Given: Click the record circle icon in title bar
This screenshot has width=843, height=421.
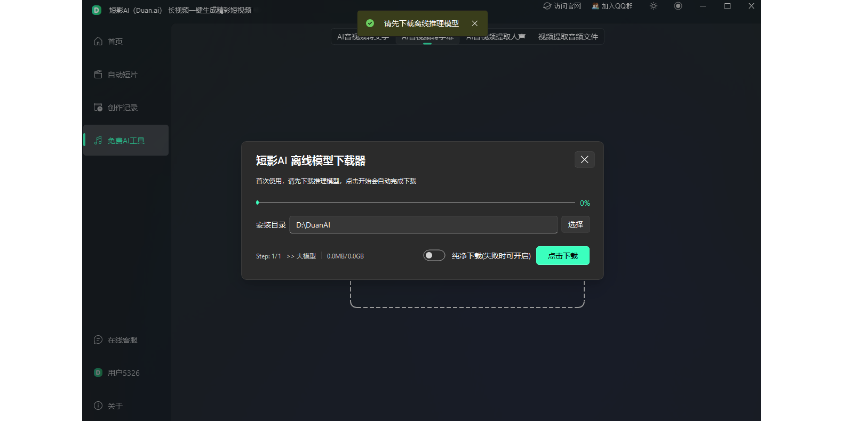Looking at the screenshot, I should click(678, 6).
